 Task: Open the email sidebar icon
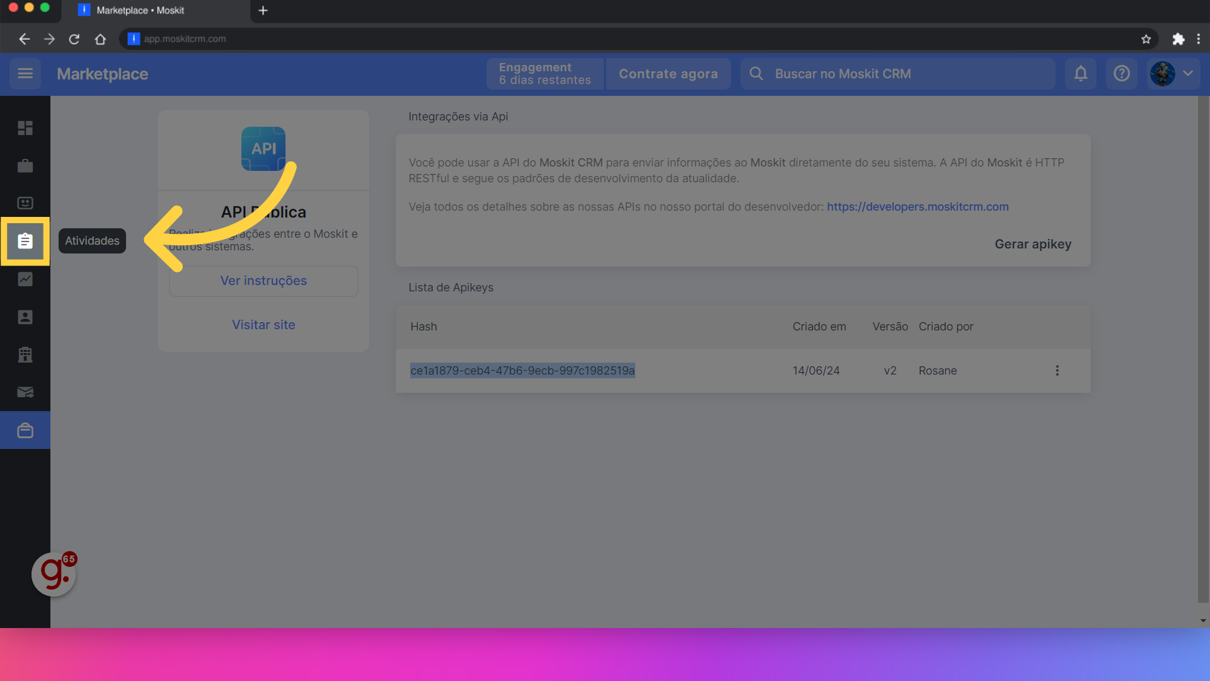point(25,392)
